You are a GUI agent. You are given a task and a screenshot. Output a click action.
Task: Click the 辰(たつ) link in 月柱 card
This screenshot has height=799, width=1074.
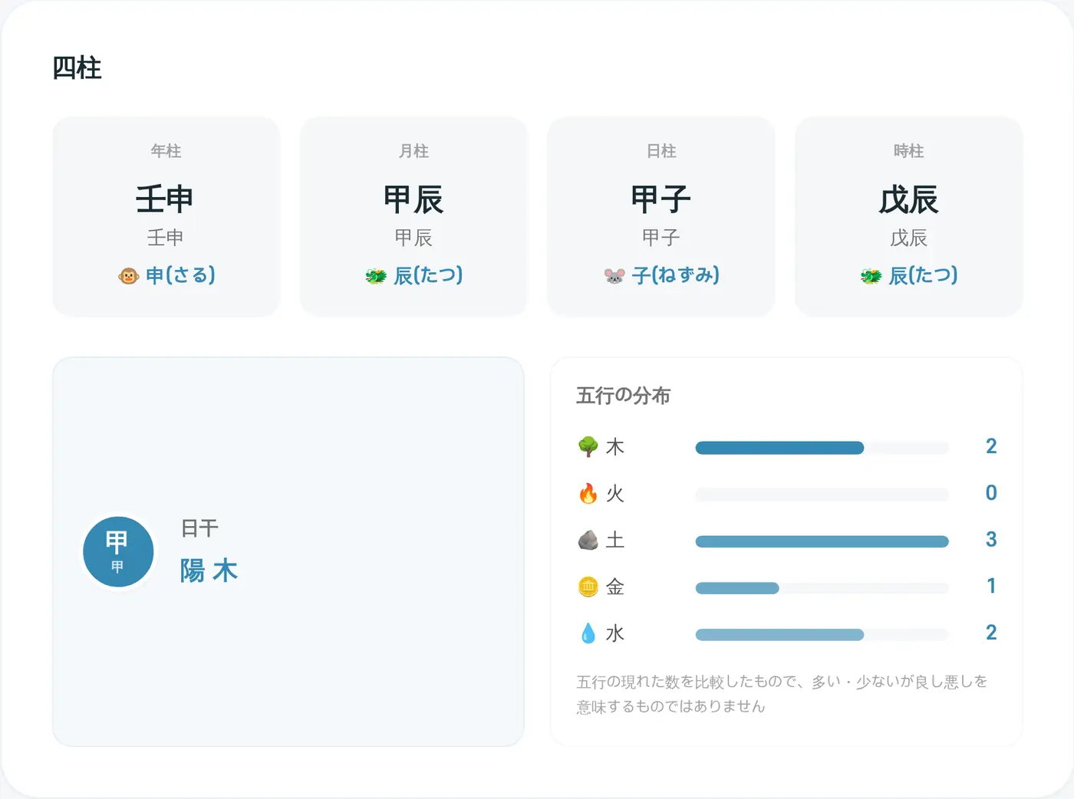click(x=428, y=275)
